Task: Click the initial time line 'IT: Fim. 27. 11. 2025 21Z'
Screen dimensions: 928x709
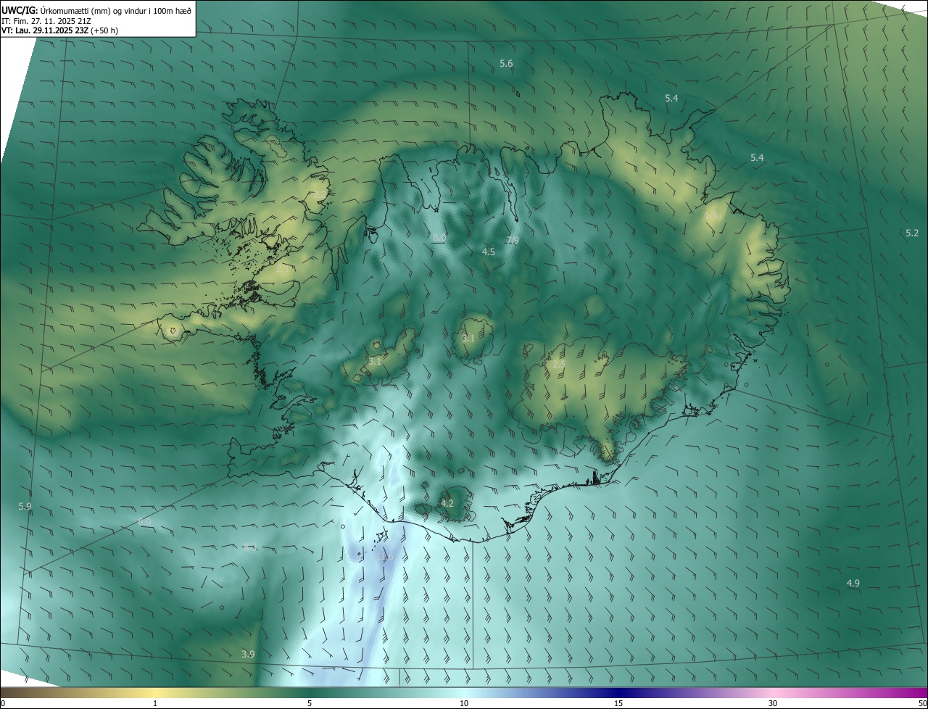Action: pyautogui.click(x=46, y=20)
